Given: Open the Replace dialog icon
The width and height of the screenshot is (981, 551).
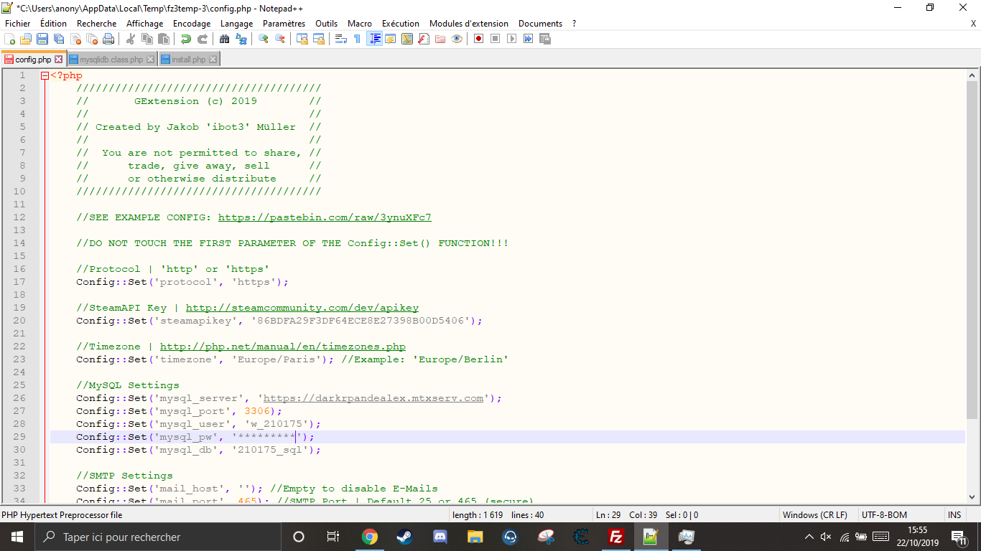Looking at the screenshot, I should pos(241,39).
